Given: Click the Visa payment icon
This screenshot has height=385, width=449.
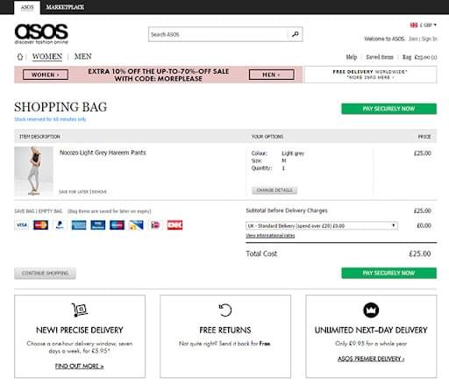Looking at the screenshot, I should point(22,225).
